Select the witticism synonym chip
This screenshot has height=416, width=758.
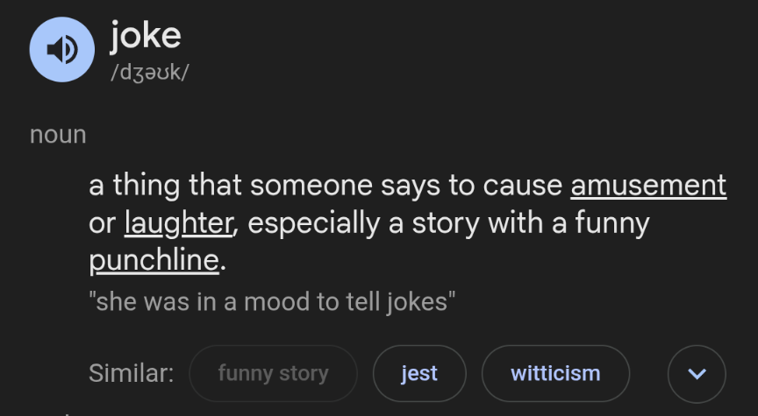tap(555, 374)
